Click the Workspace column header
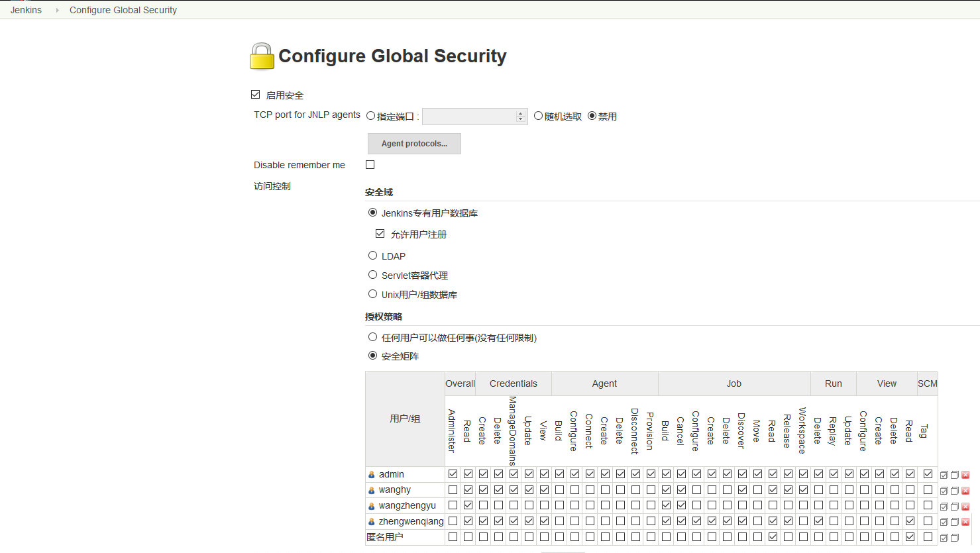 point(802,430)
